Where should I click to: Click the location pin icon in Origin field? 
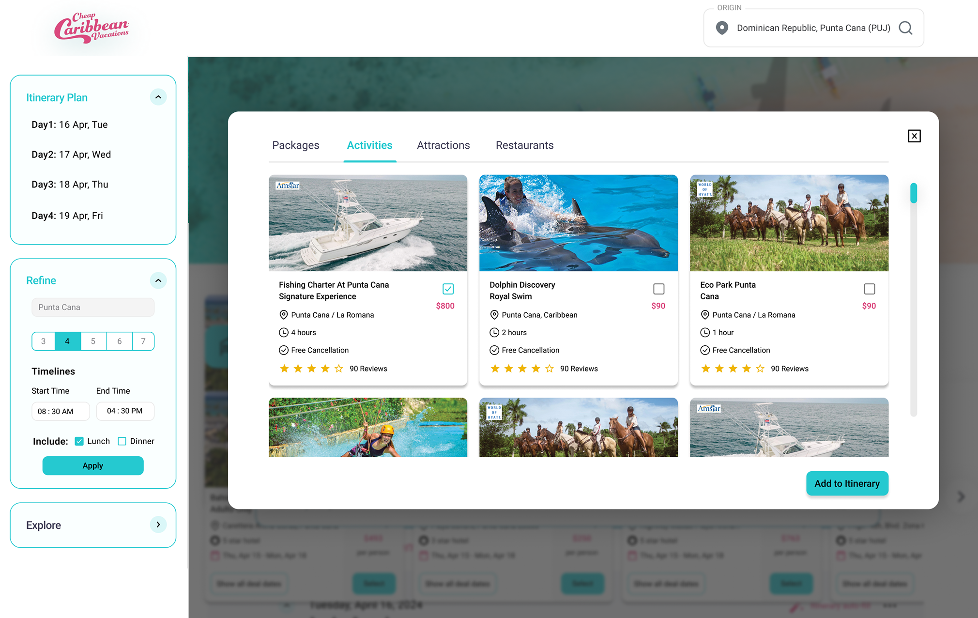[x=722, y=28]
